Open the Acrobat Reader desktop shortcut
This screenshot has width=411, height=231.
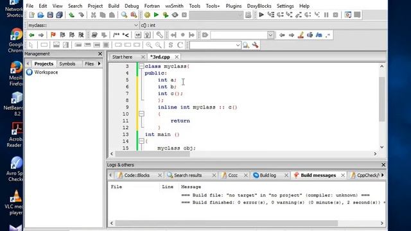coord(16,135)
